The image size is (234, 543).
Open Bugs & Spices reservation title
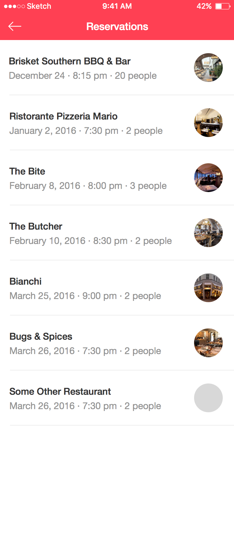click(41, 337)
